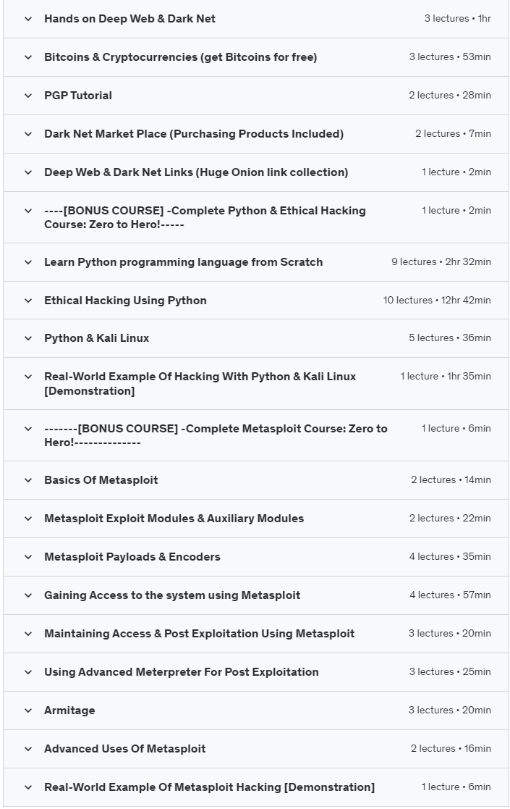510x809 pixels.
Task: Expand chevron for Real-World Example Of Hacking With Python
Action: pos(28,377)
